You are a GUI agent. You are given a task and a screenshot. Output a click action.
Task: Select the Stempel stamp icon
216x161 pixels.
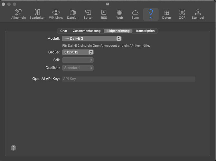[x=198, y=14]
